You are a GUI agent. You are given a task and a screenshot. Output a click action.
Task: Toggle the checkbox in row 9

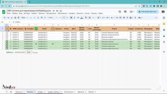click(x=7, y=48)
